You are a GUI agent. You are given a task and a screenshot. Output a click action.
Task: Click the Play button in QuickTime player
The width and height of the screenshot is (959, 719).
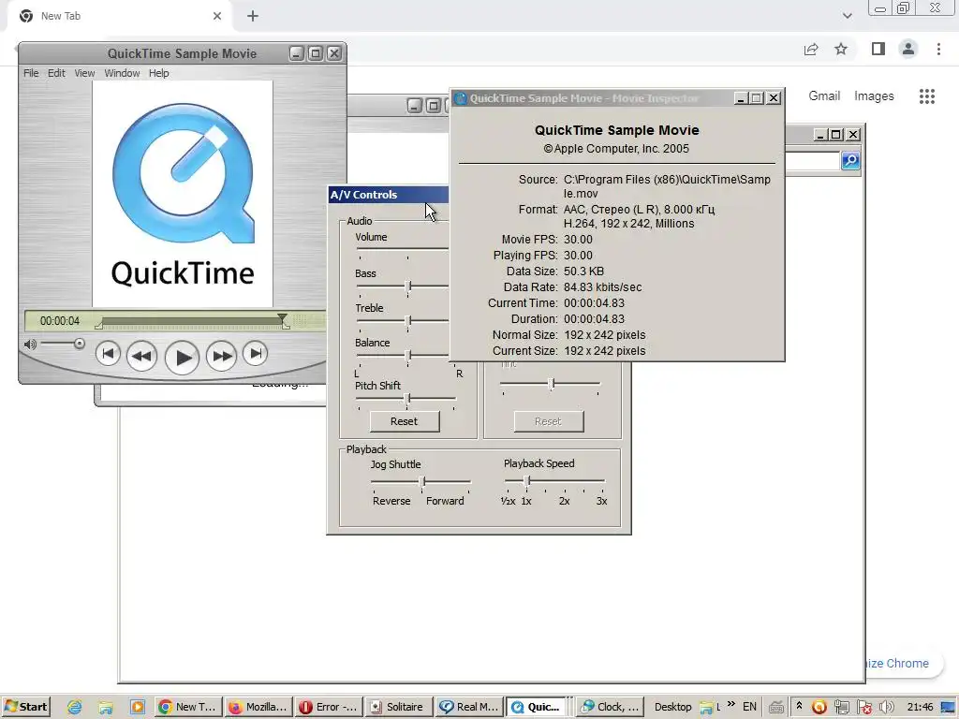183,358
